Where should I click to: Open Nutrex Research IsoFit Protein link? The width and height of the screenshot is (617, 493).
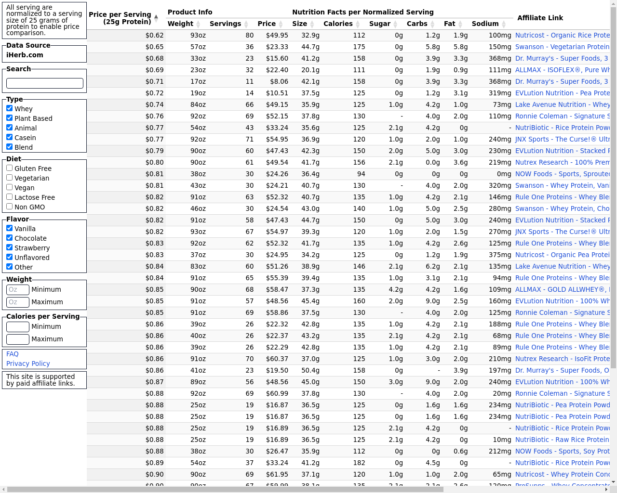tap(563, 359)
